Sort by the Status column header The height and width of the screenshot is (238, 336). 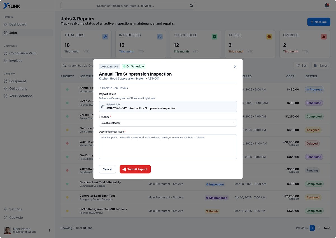[311, 76]
